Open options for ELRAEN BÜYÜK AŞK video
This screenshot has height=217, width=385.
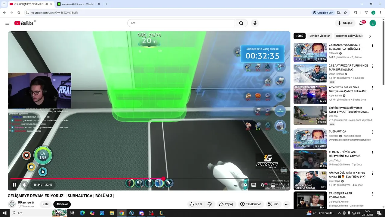(x=372, y=153)
